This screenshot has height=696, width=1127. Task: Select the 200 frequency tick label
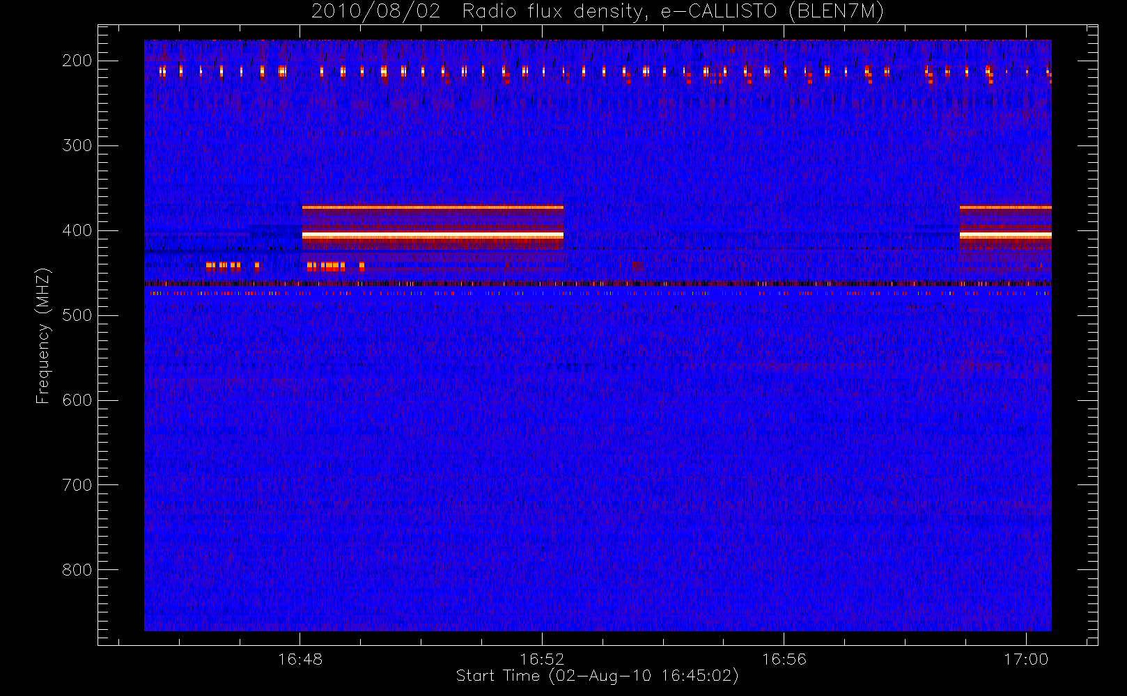point(77,61)
